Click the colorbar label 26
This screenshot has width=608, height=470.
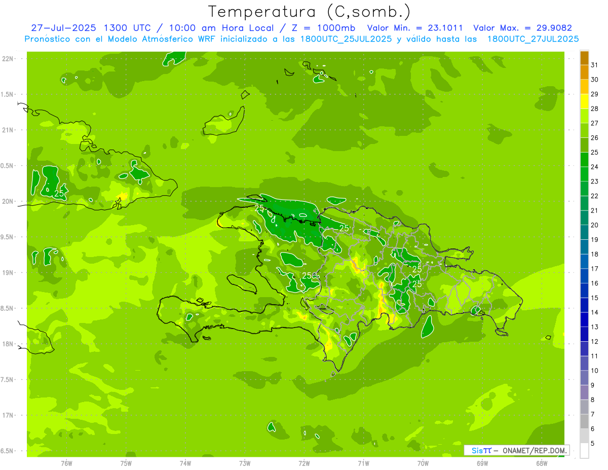[x=595, y=138]
